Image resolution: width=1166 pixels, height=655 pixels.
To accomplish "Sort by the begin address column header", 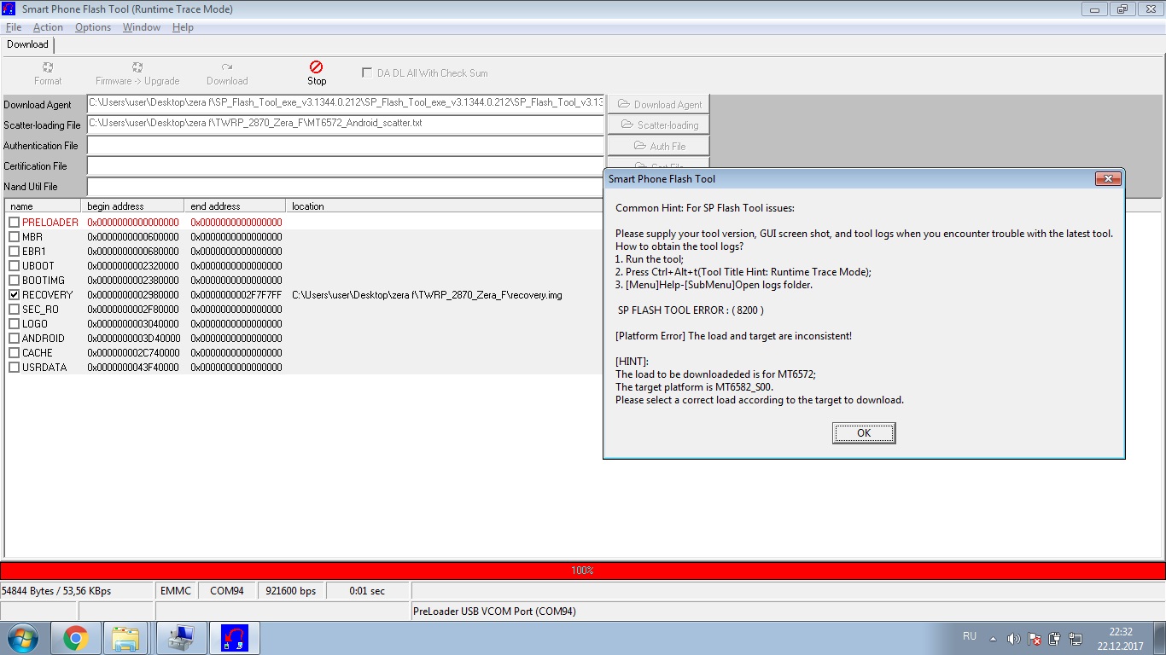I will click(133, 206).
